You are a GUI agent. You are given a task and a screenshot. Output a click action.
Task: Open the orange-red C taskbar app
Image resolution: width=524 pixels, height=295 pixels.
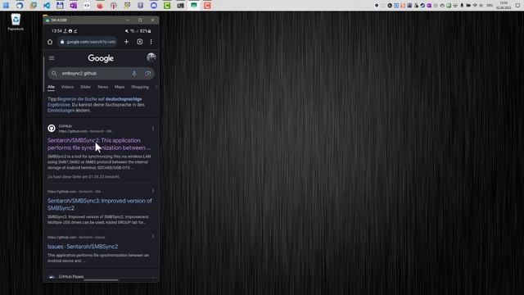tap(207, 6)
